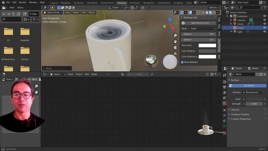This screenshot has width=268, height=151.
Task: Uncheck the Show Buttons checkbox
Action: click(x=182, y=62)
